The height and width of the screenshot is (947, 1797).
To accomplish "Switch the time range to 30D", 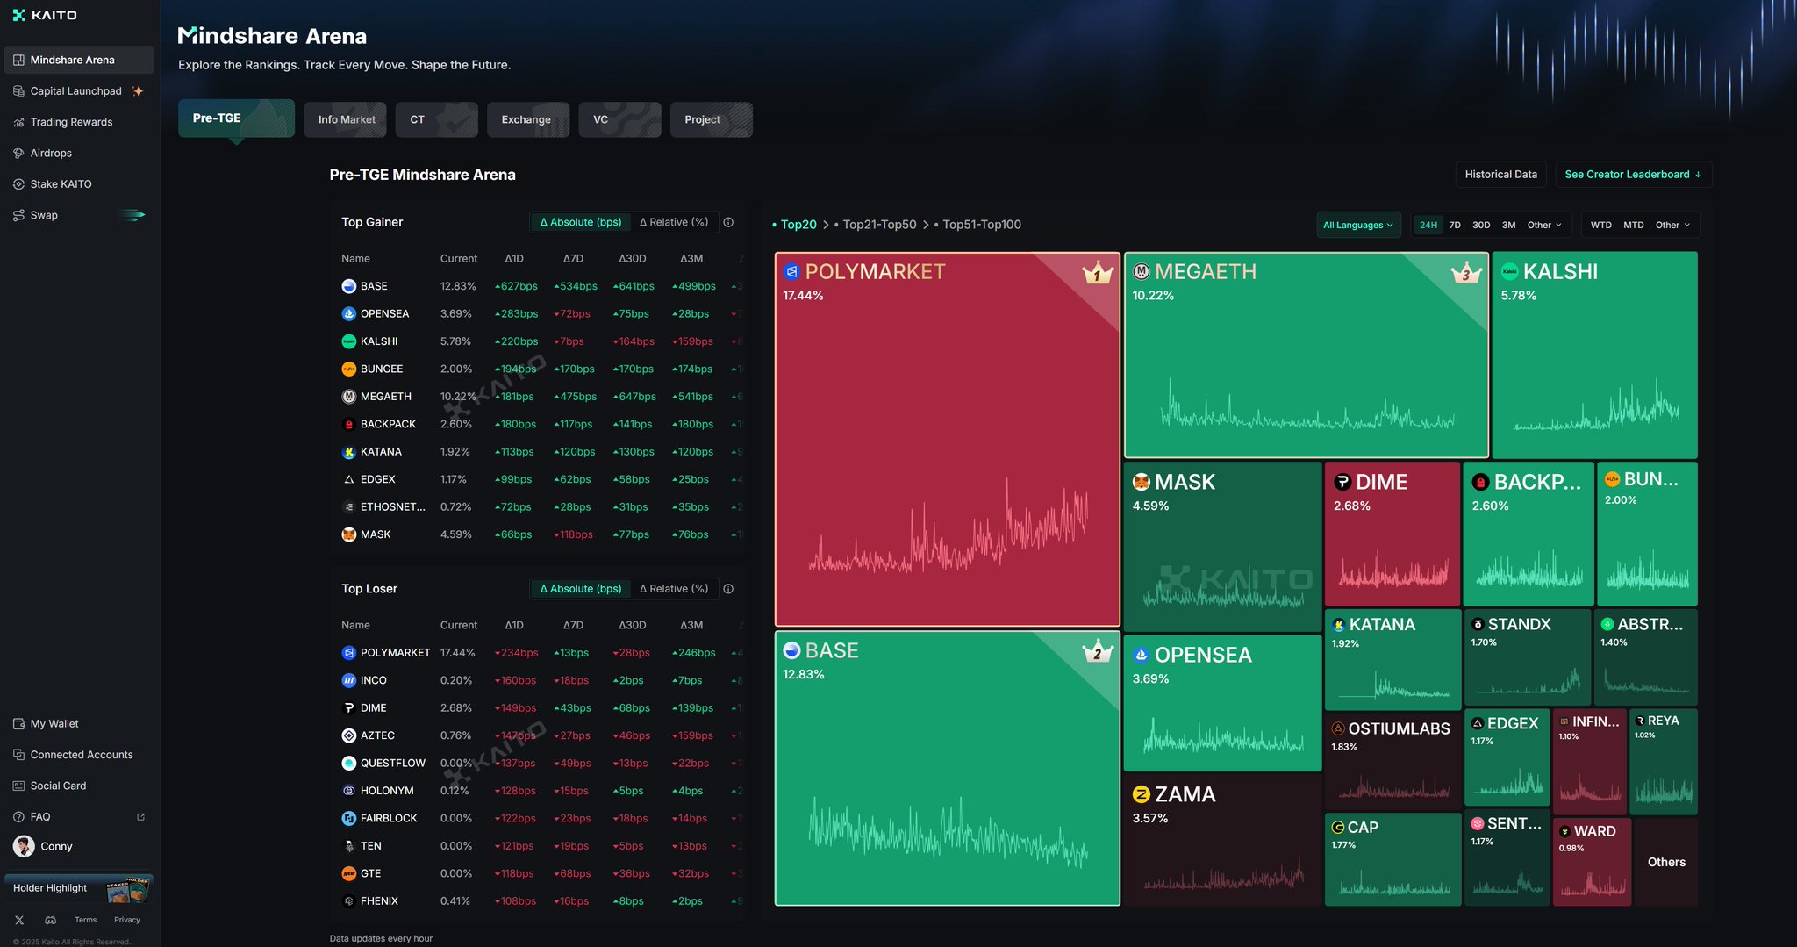I will (1481, 225).
